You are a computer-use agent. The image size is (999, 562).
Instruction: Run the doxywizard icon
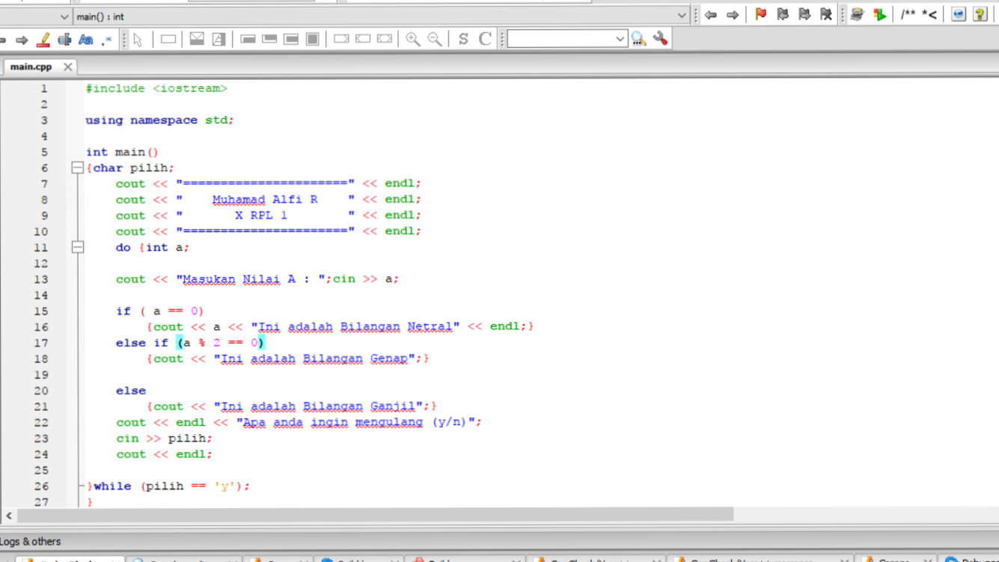[858, 14]
